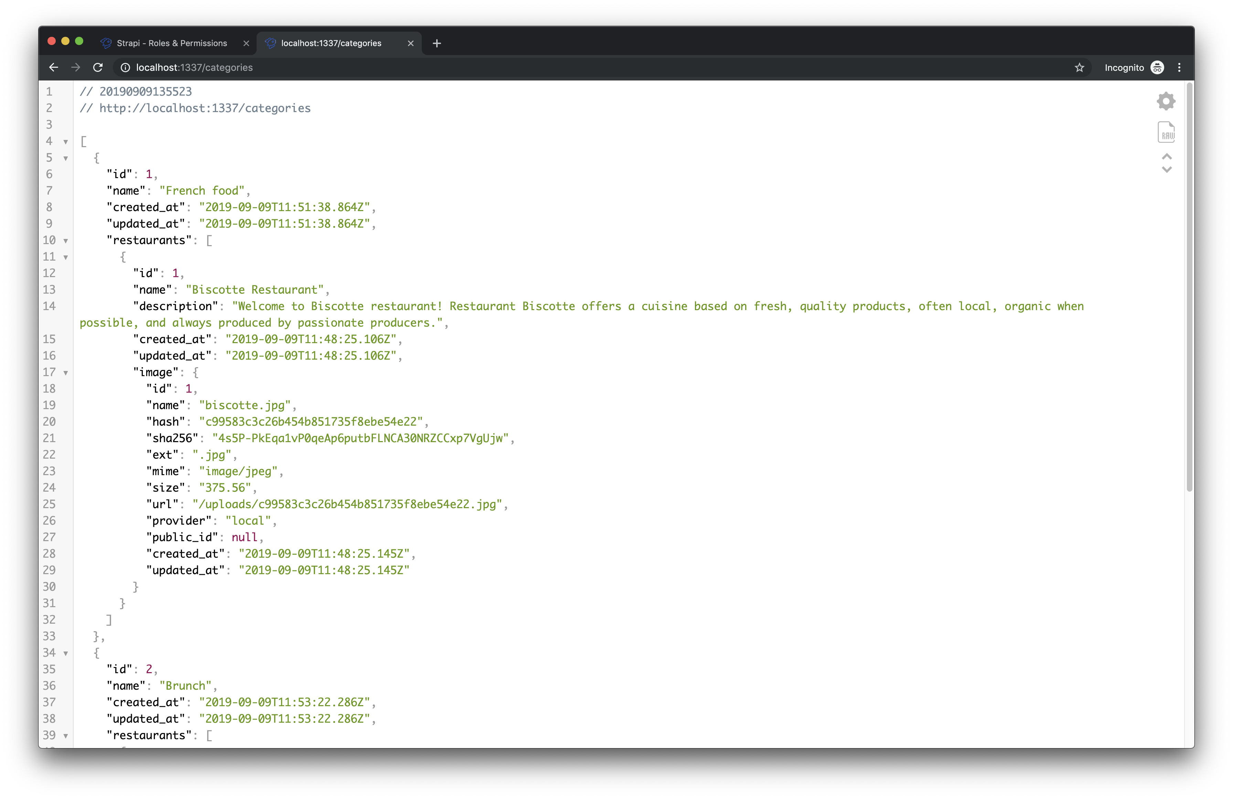The height and width of the screenshot is (799, 1233).
Task: Open Chrome's three-dot menu
Action: click(x=1180, y=67)
